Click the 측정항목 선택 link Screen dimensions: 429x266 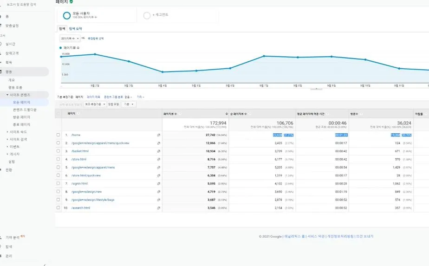coord(96,39)
